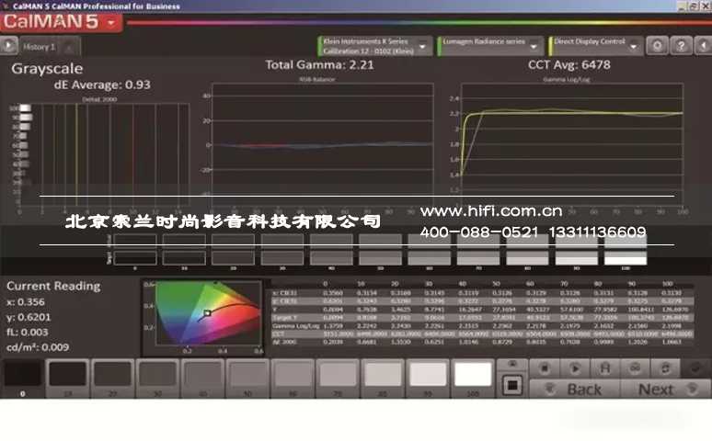This screenshot has width=712, height=441.
Task: Switch to the History 1 tab
Action: coord(40,46)
